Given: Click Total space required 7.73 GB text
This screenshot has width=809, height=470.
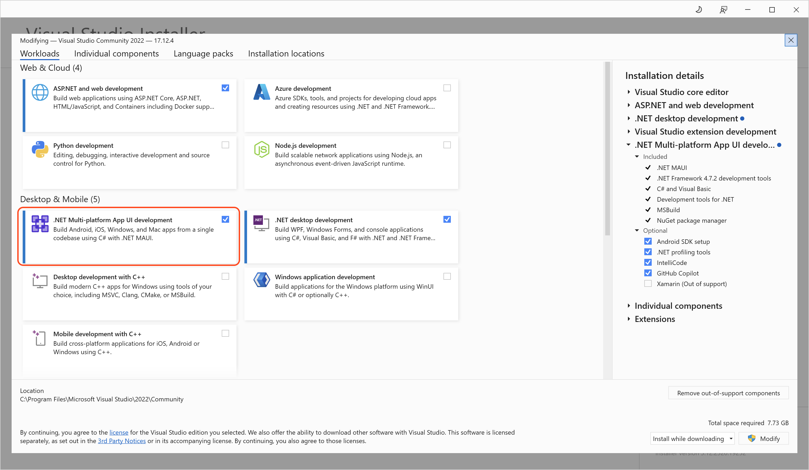Looking at the screenshot, I should (748, 423).
